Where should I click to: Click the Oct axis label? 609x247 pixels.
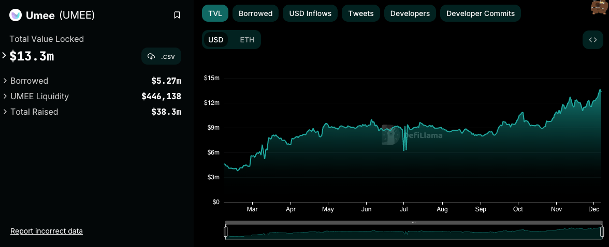point(518,209)
